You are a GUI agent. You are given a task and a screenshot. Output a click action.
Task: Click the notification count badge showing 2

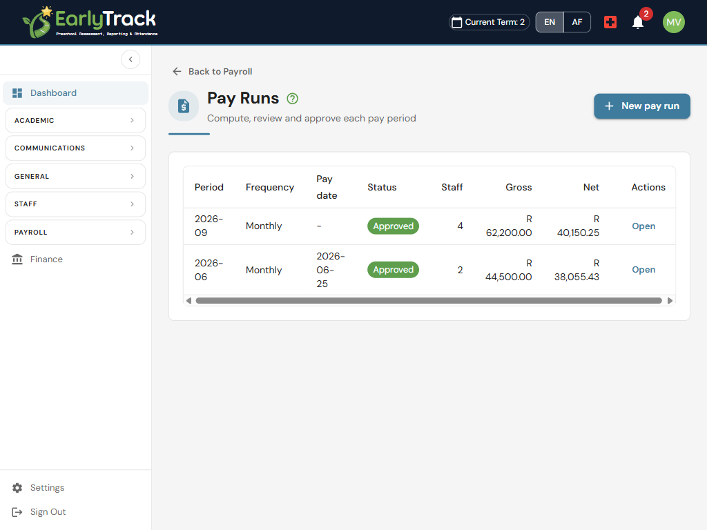click(x=646, y=14)
